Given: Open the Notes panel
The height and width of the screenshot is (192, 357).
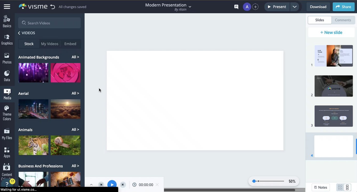Looking at the screenshot, I should [321, 187].
